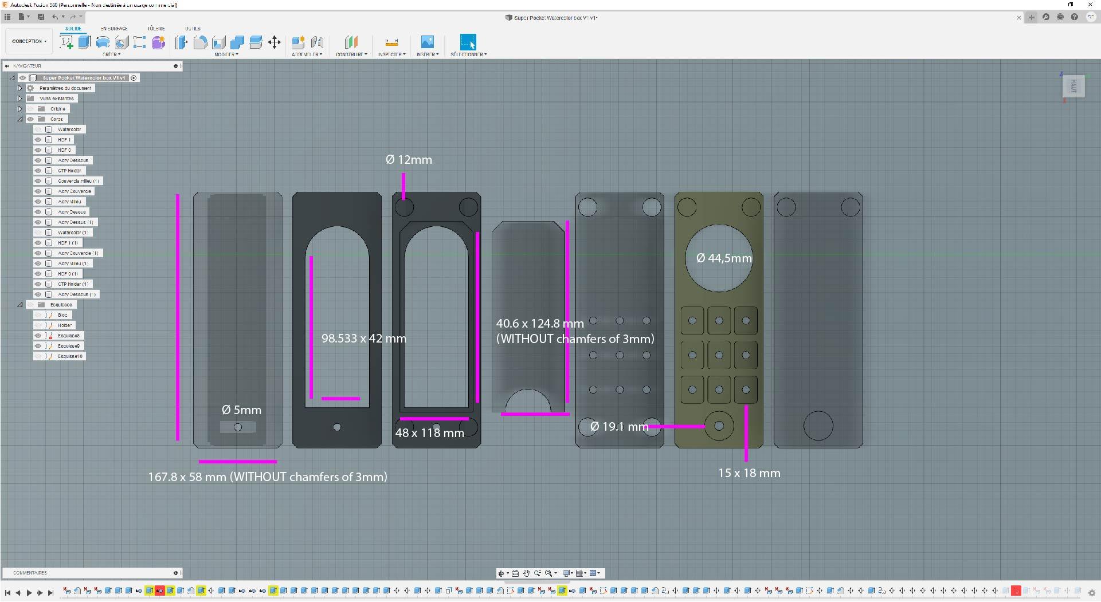
Task: Undo the last action
Action: (55, 17)
